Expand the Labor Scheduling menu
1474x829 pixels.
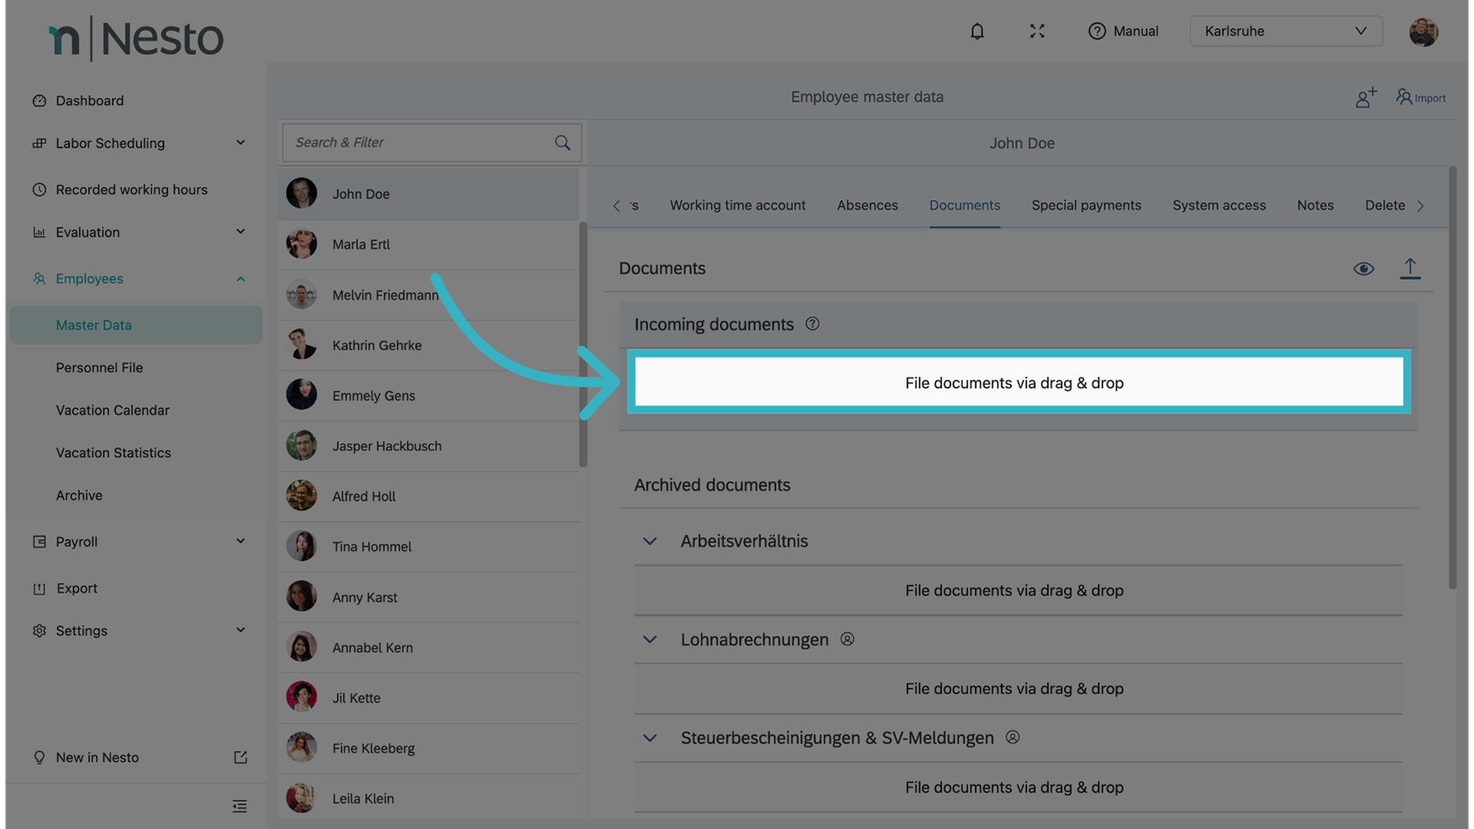click(x=240, y=143)
